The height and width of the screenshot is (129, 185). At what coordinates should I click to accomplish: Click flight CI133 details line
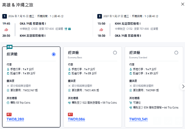(x=41, y=29)
